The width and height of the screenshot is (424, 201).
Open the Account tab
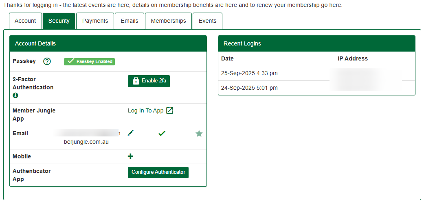[x=25, y=21]
